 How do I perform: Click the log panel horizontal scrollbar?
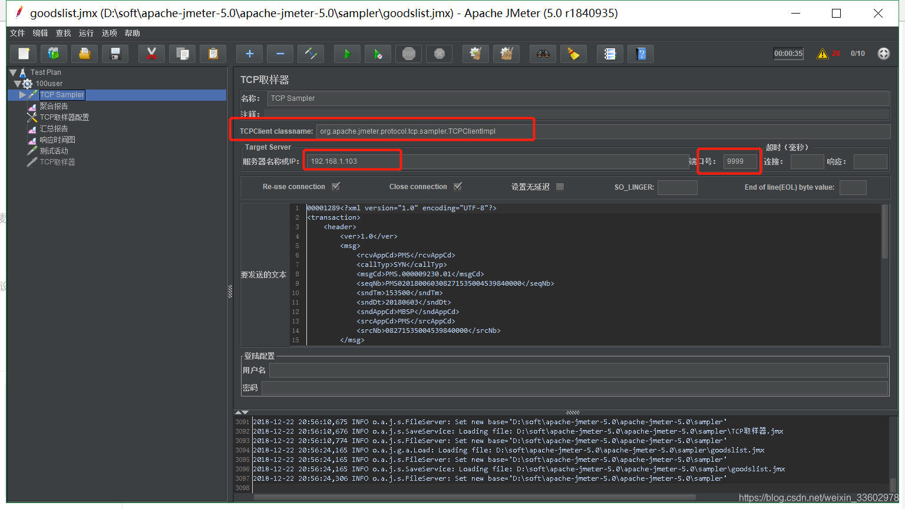coord(474,497)
